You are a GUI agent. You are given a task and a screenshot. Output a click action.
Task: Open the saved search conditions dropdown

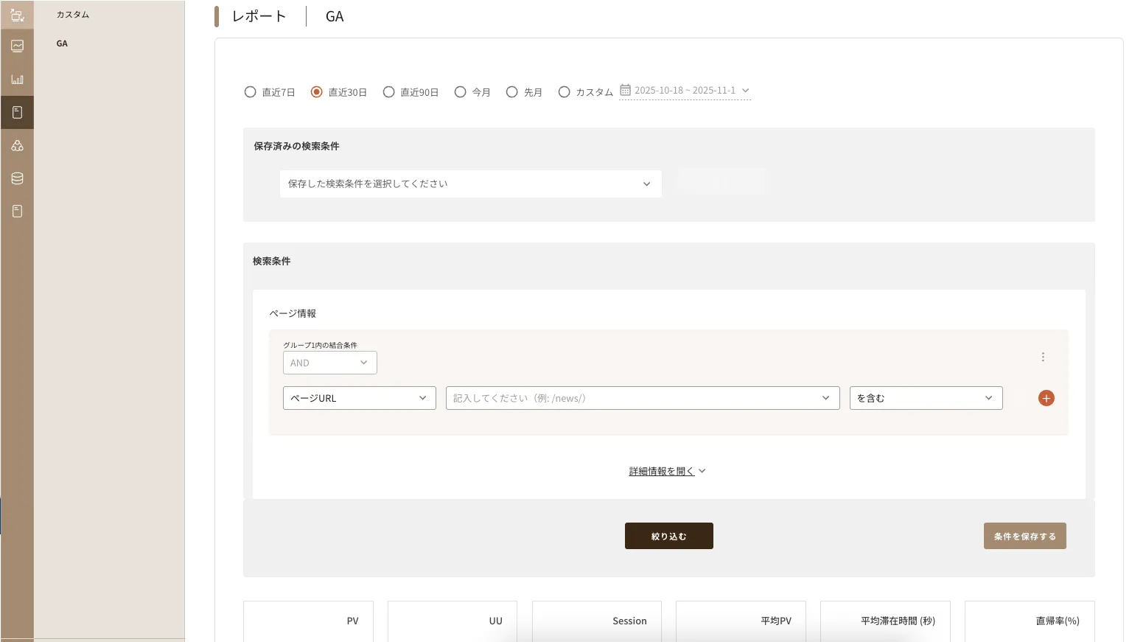coord(470,184)
